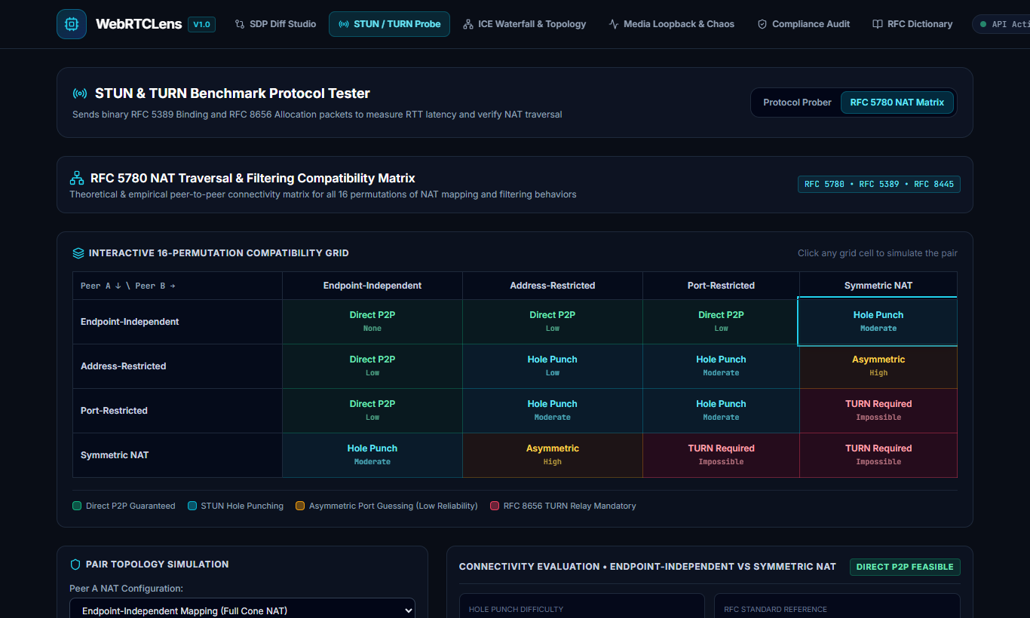Click the WebRTCLens chip logo icon
This screenshot has height=618, width=1030.
click(72, 24)
